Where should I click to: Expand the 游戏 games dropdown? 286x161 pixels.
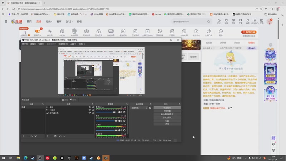69,21
